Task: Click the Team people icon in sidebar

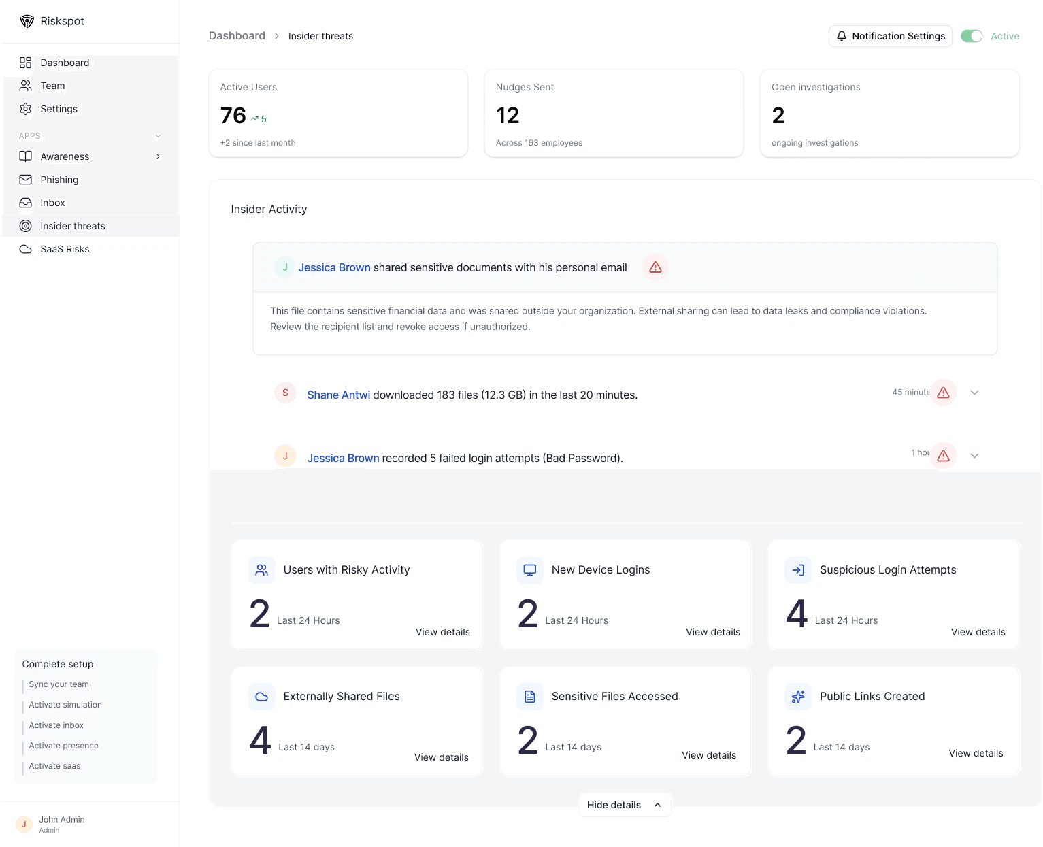Action: coord(26,86)
